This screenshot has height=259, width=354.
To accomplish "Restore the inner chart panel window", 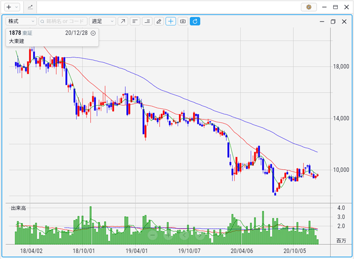I will pos(333,22).
